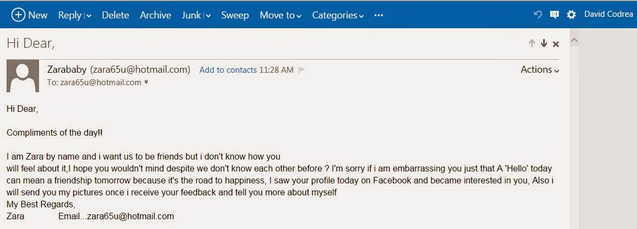Expand the Reply dropdown arrow
Viewport: 637px width, 229px height.
88,16
